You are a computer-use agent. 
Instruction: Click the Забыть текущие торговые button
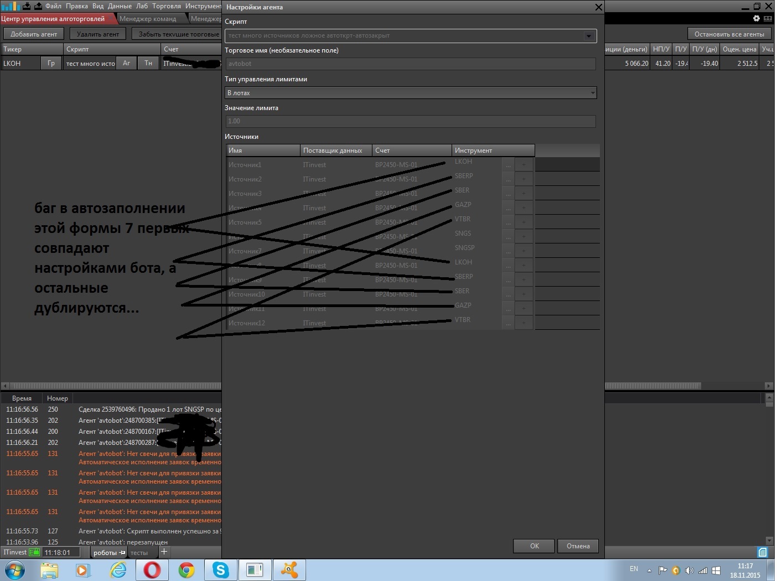177,34
